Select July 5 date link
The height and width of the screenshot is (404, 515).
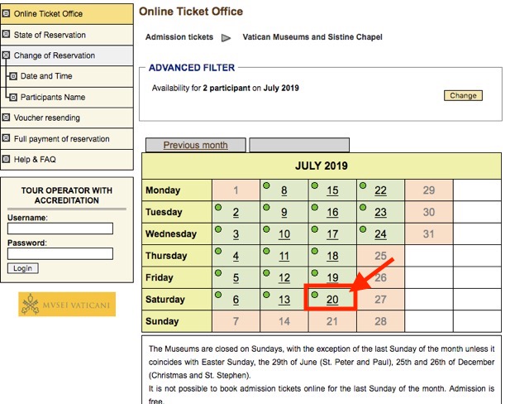236,278
